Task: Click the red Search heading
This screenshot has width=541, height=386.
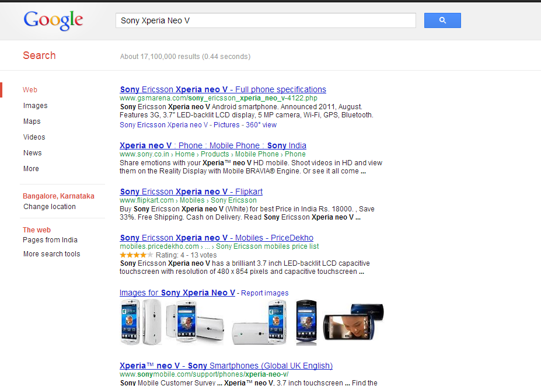Action: pyautogui.click(x=39, y=55)
